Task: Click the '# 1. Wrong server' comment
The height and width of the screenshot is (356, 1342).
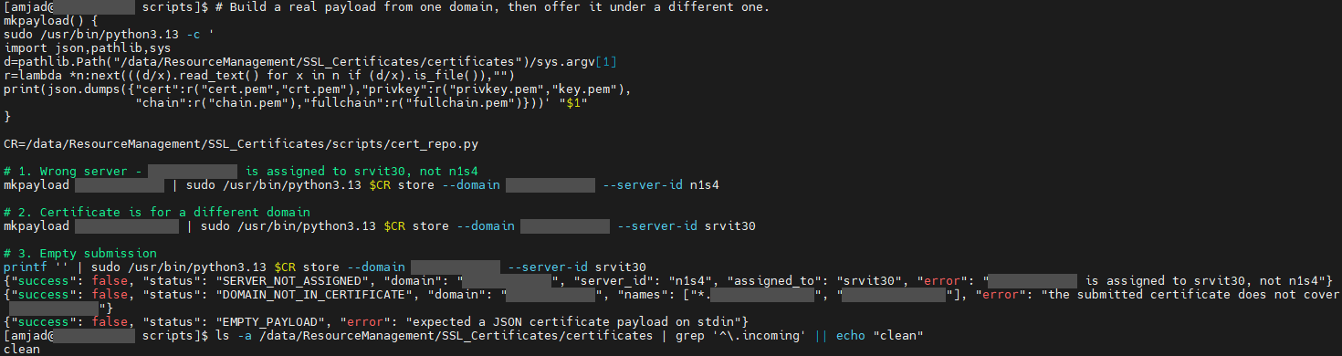Action: [73, 171]
